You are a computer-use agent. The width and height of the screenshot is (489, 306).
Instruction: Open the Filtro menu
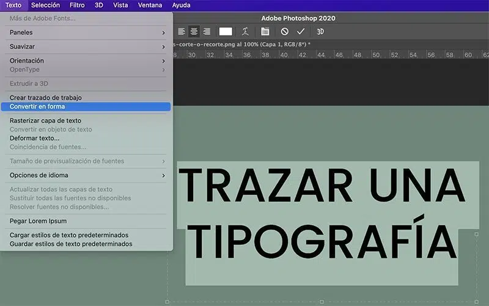tap(77, 5)
